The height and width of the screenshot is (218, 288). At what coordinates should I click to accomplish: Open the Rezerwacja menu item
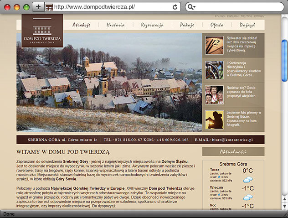pyautogui.click(x=152, y=25)
